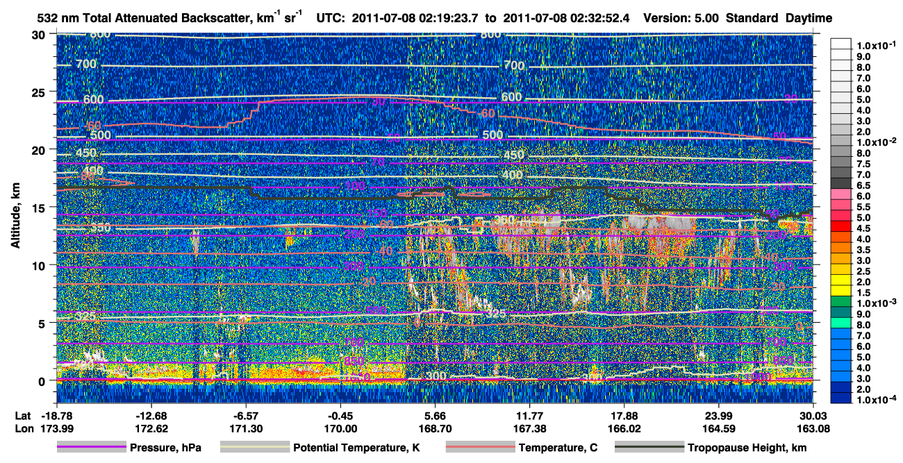Click the colorbar label 6.5
This screenshot has height=463, width=903.
coord(863,185)
